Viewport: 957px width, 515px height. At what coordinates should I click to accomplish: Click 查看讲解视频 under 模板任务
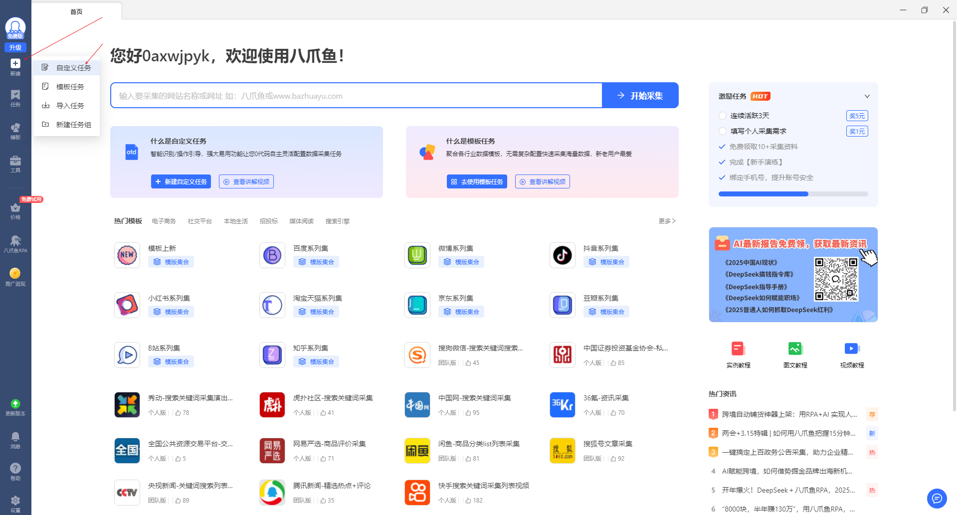click(543, 181)
